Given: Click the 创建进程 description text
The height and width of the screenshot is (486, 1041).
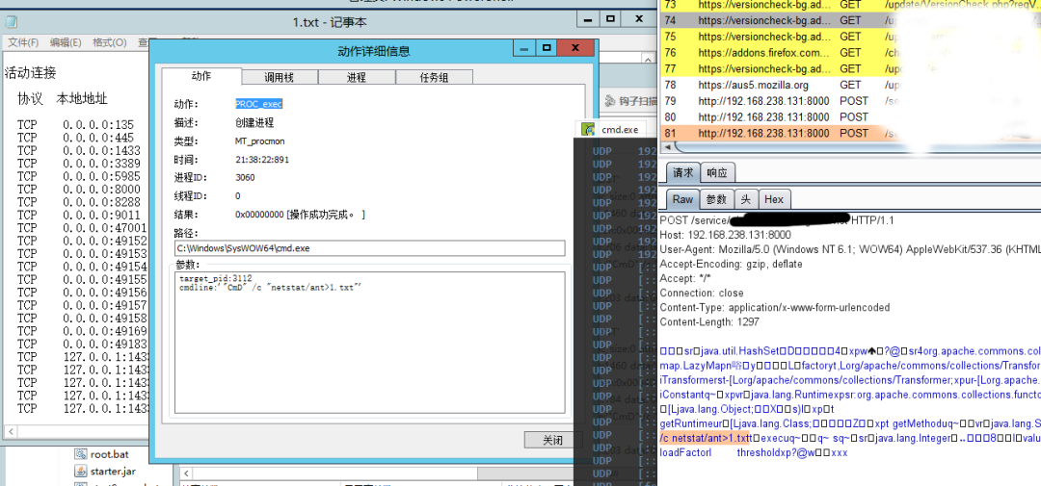Looking at the screenshot, I should [254, 122].
